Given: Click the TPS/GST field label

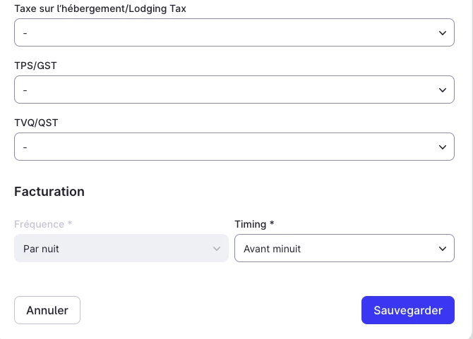Looking at the screenshot, I should (36, 66).
